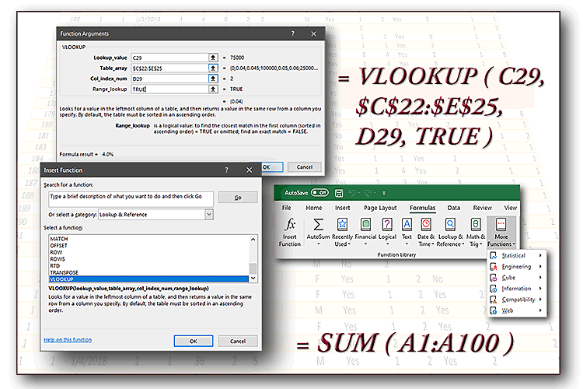Click the Save icon in title bar
Viewport: 583px width, 389px height.
(x=339, y=193)
